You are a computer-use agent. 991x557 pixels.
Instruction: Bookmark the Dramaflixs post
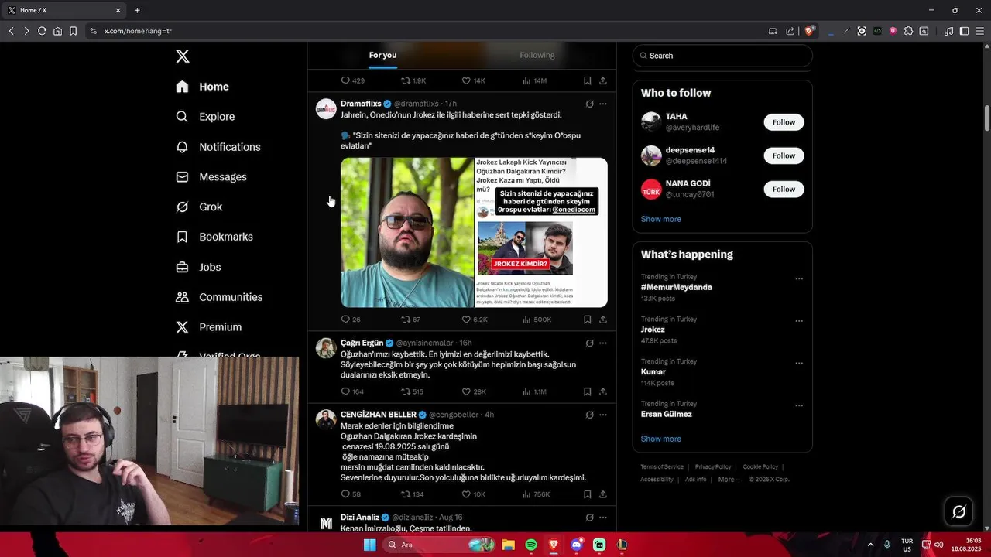click(x=588, y=320)
